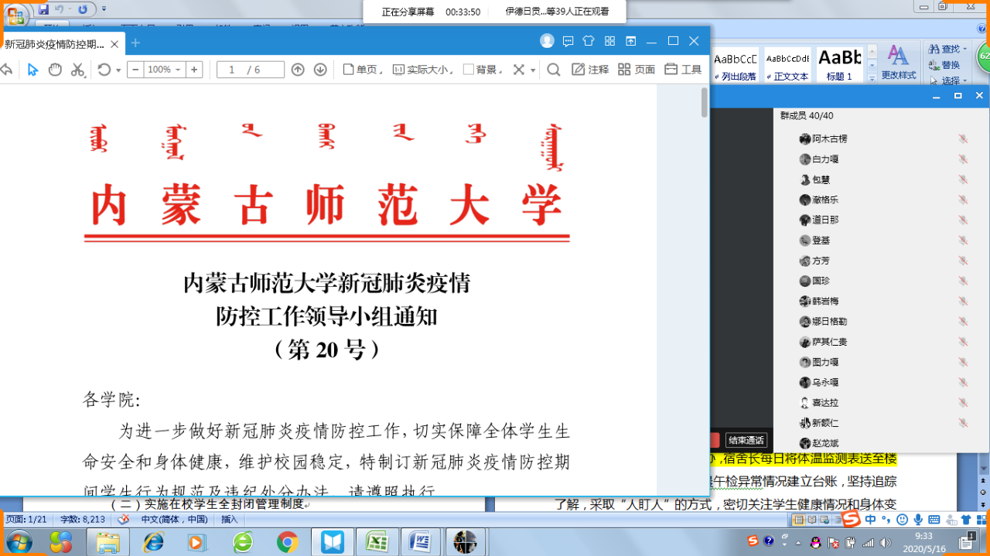990x556 pixels.
Task: Open the 注释 annotation tool
Action: pos(590,70)
